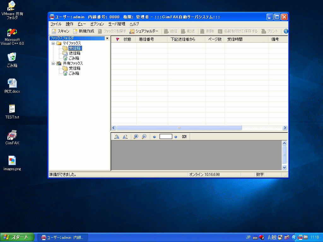This screenshot has width=323, height=242.
Task: Click the 削除 delete toolbar button
Action: (207, 31)
